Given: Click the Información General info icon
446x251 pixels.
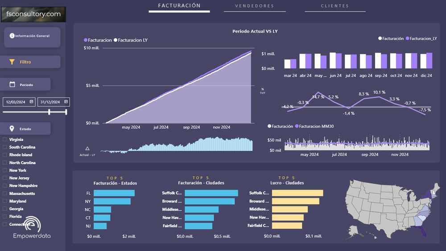Looking at the screenshot, I should 12,36.
